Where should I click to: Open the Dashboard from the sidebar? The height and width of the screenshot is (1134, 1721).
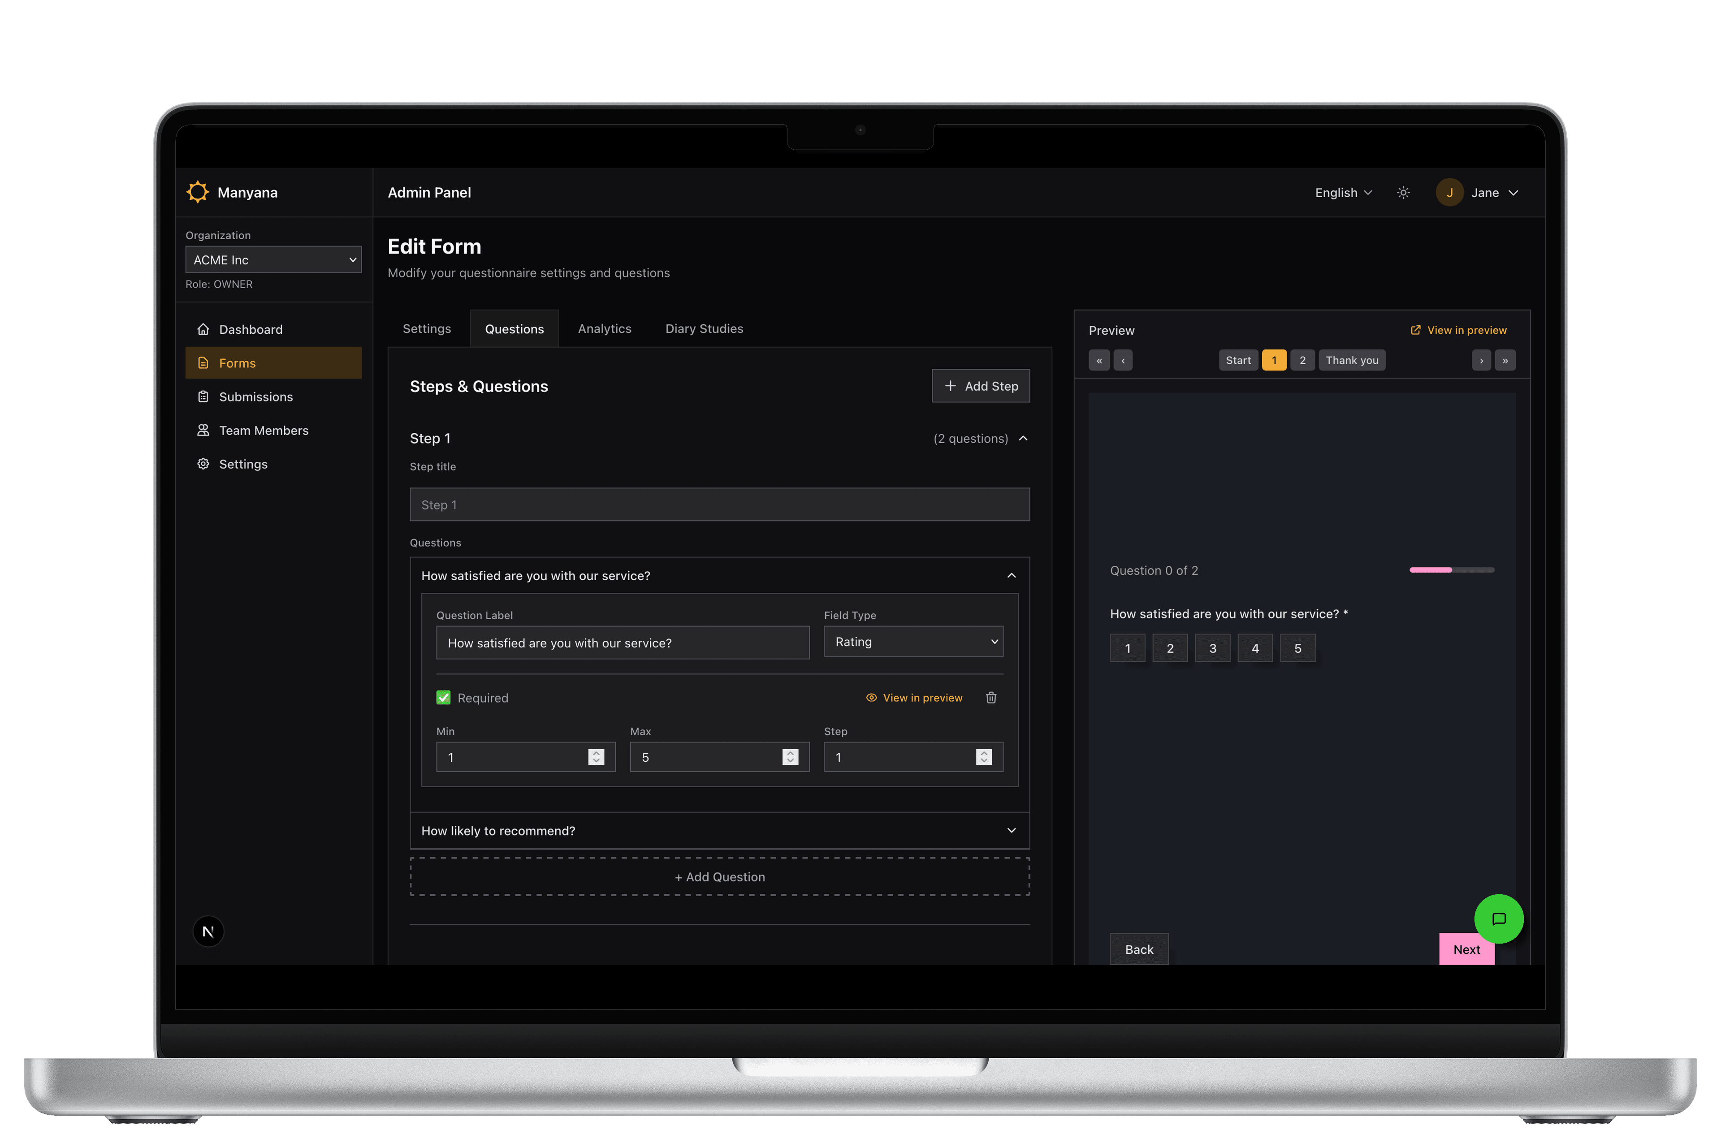click(x=250, y=329)
